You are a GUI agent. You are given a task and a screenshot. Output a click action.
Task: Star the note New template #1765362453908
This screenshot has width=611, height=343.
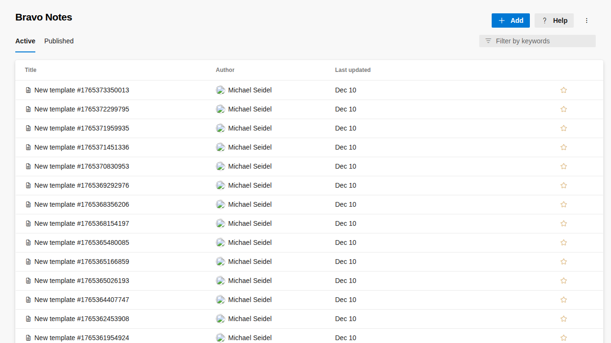pos(564,318)
